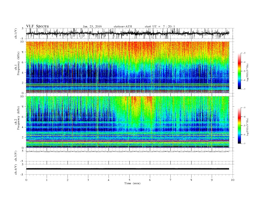Viewport: 262px width, 202px height.
Task: Click the ch.3 thin voltage trace line
Action: 127,151
